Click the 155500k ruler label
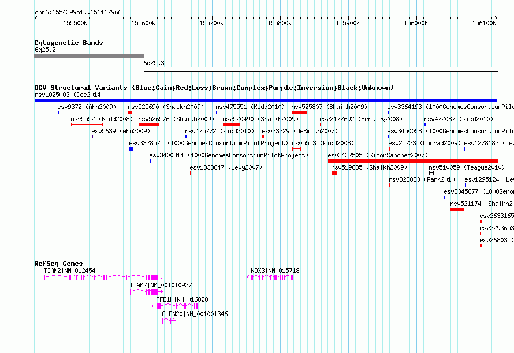 [x=75, y=23]
